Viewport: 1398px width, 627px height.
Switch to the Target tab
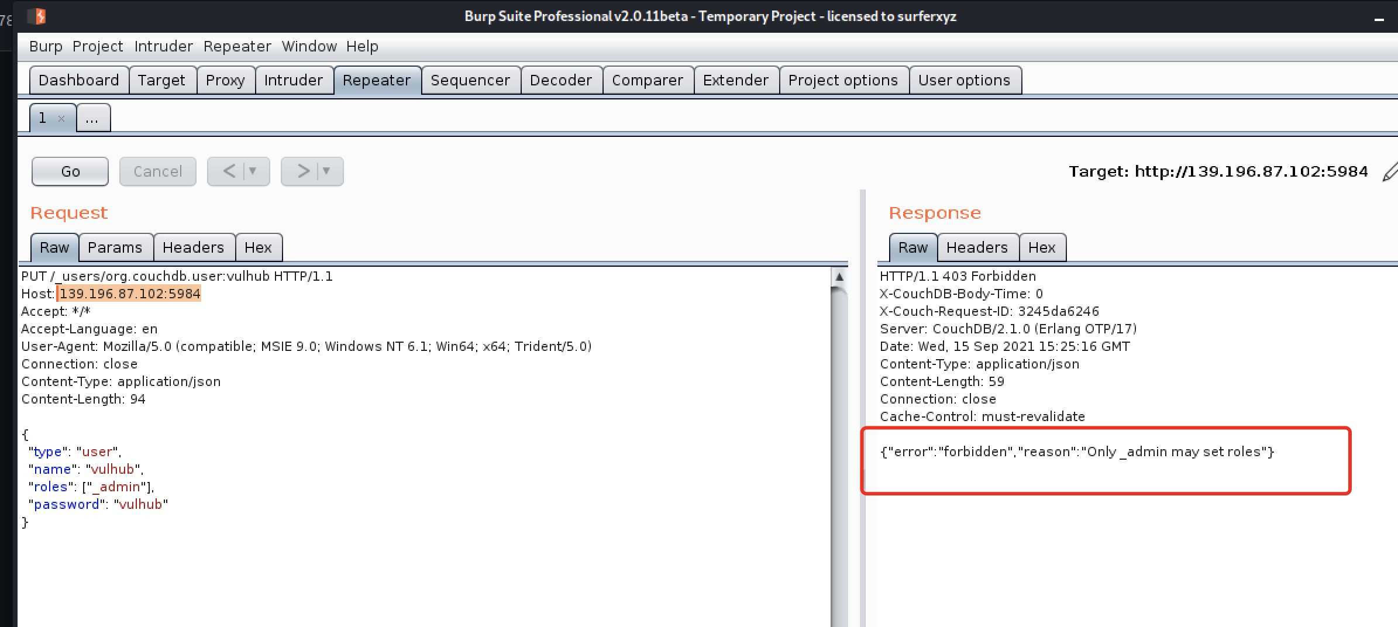click(161, 80)
